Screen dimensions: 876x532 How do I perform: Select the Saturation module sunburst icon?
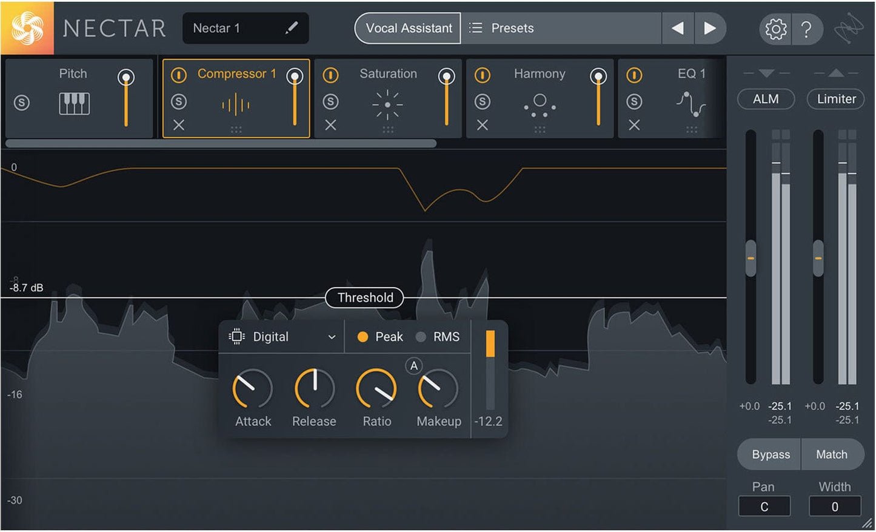(387, 104)
